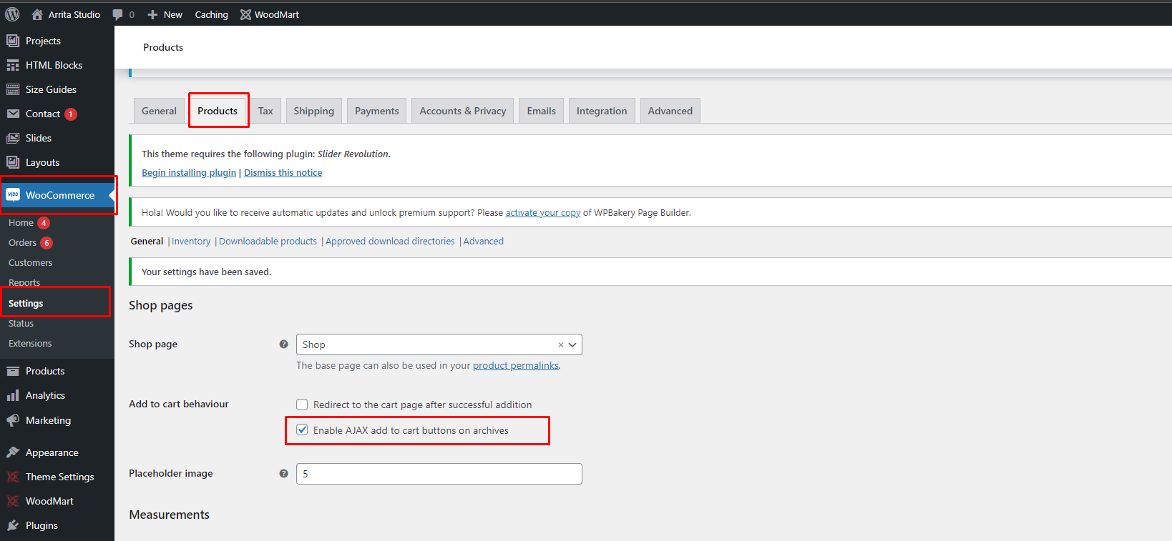Open WooCommerce Home submenu item
This screenshot has height=541, width=1172.
(21, 223)
